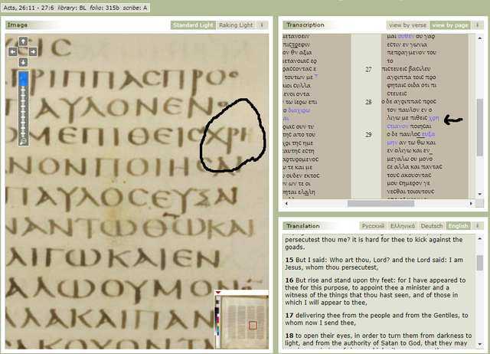
Task: Click the blue superscript T marker
Action: coord(316,76)
